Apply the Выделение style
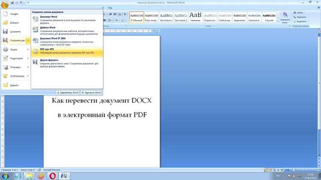The width and height of the screenshot is (321, 180). point(240,17)
